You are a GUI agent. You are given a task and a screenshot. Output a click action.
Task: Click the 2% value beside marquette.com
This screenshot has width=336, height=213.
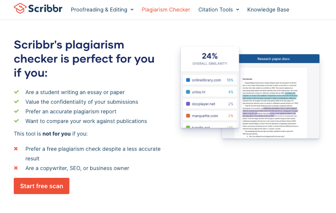(231, 116)
